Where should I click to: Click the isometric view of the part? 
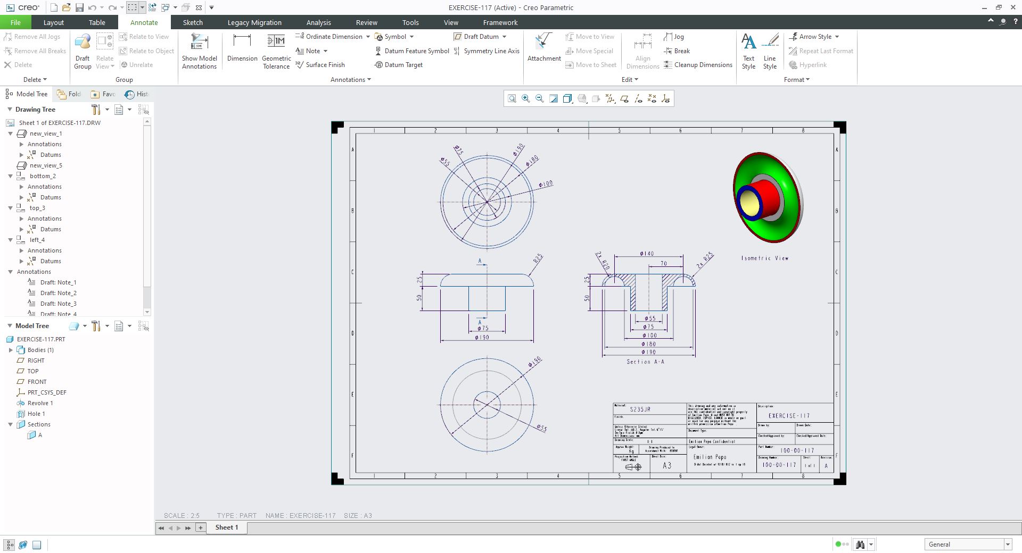click(768, 198)
